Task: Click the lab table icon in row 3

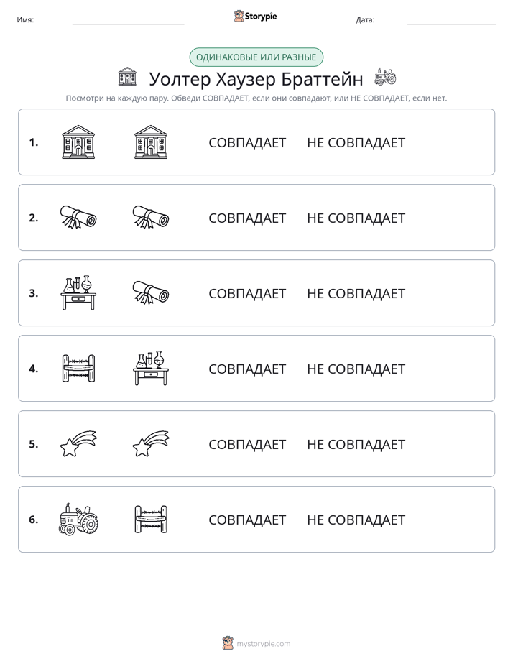Action: (78, 292)
